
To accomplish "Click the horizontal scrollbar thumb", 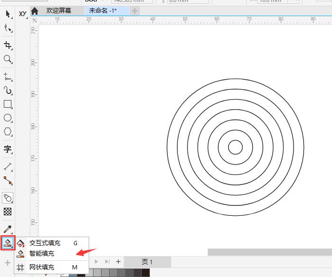I will 270,252.
